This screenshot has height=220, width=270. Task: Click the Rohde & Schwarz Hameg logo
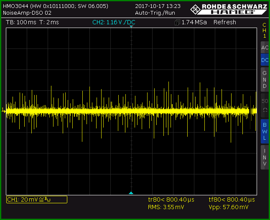click(x=229, y=9)
